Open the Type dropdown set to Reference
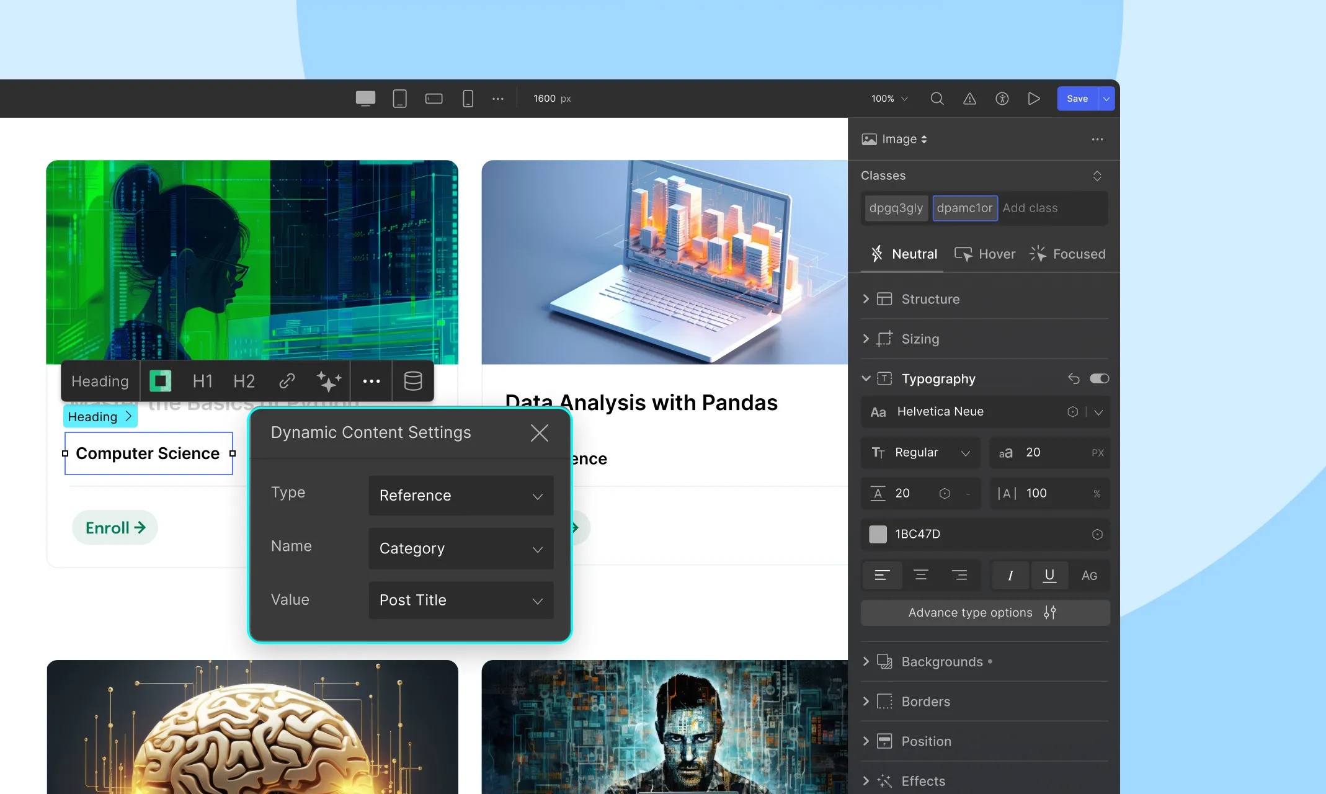 461,496
